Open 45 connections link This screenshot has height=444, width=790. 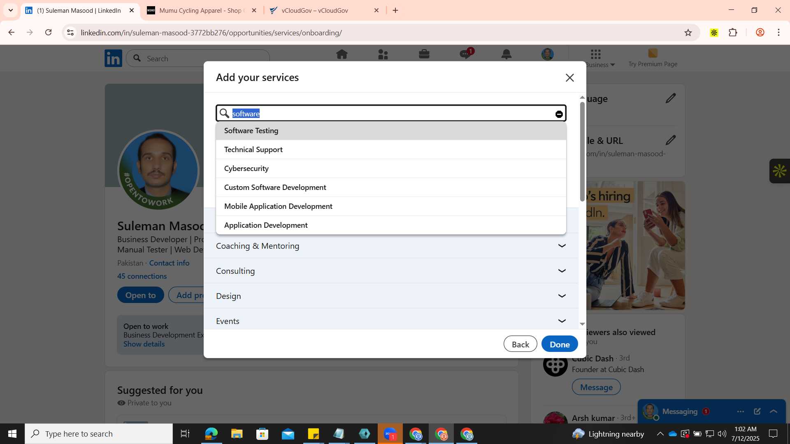(142, 276)
